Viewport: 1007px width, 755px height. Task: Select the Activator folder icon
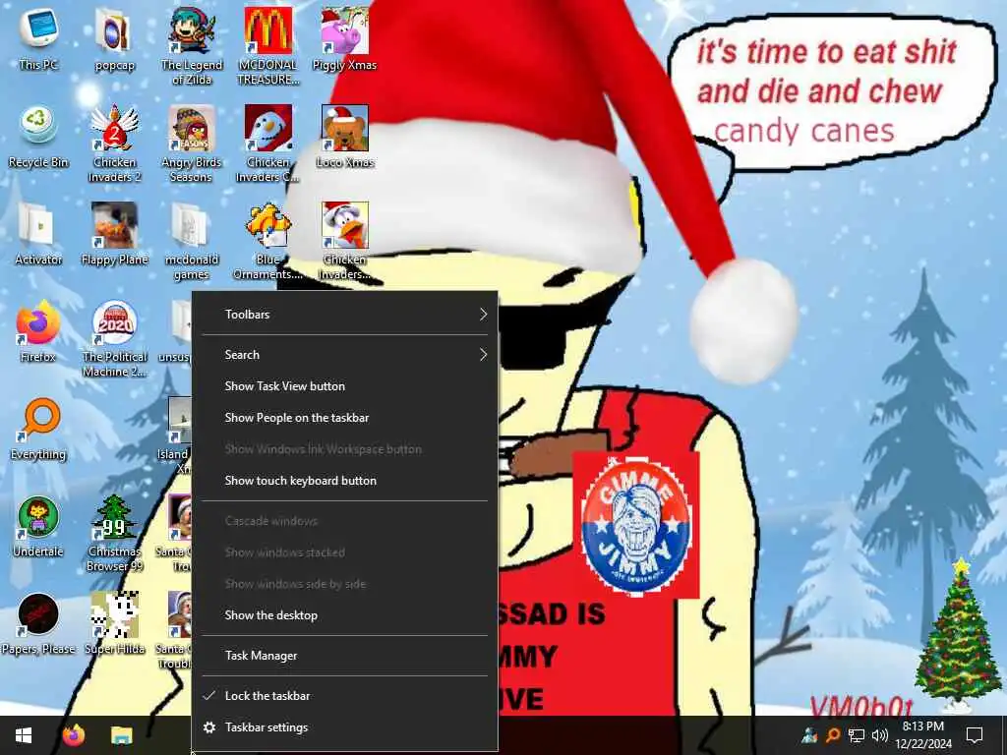pos(38,234)
